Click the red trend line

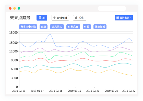pos(76,61)
